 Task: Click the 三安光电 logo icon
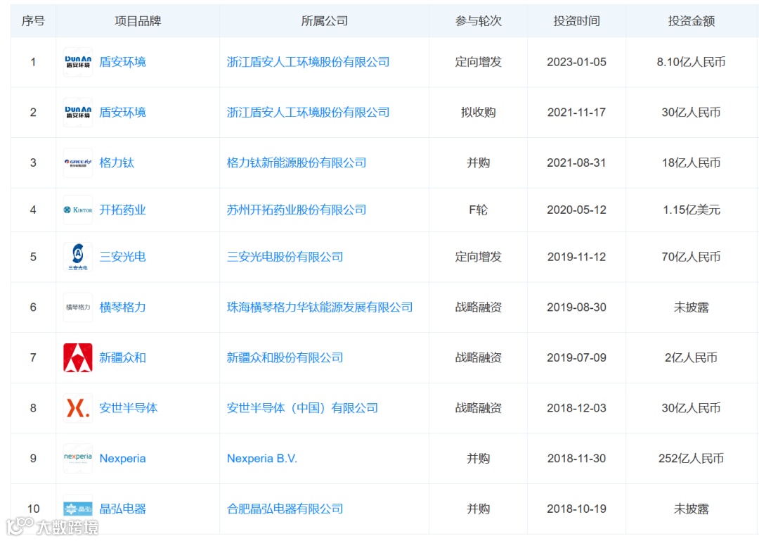point(77,257)
